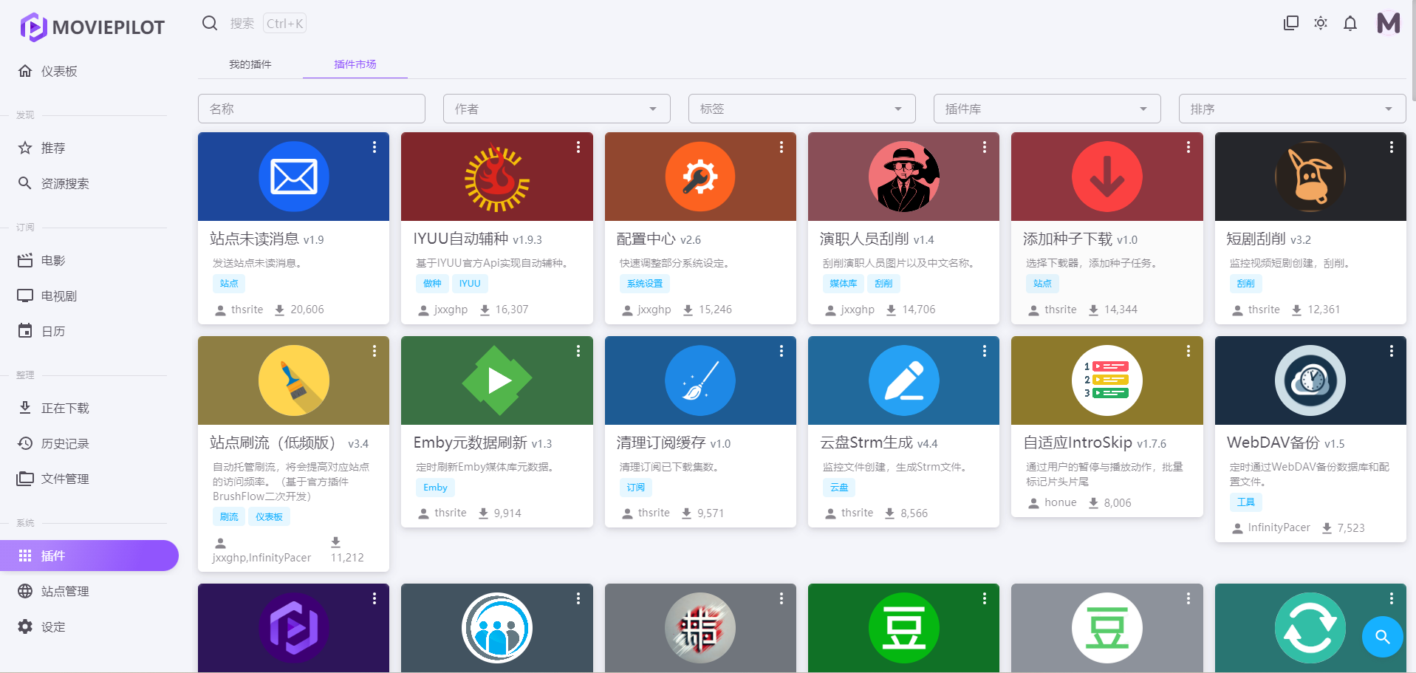1416x673 pixels.
Task: Open the 站点未读消息 plugin mail icon
Action: click(294, 177)
